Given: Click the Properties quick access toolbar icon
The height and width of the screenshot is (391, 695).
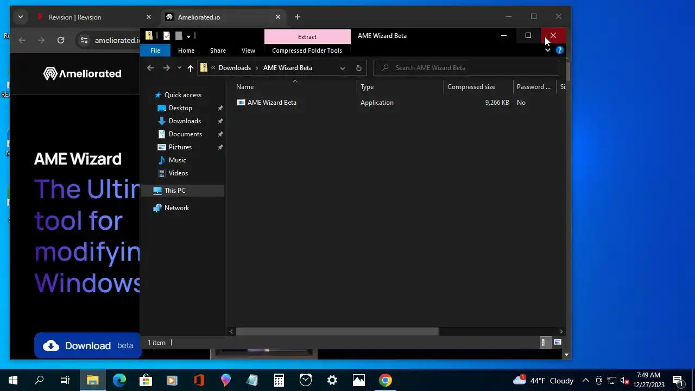Looking at the screenshot, I should point(166,36).
